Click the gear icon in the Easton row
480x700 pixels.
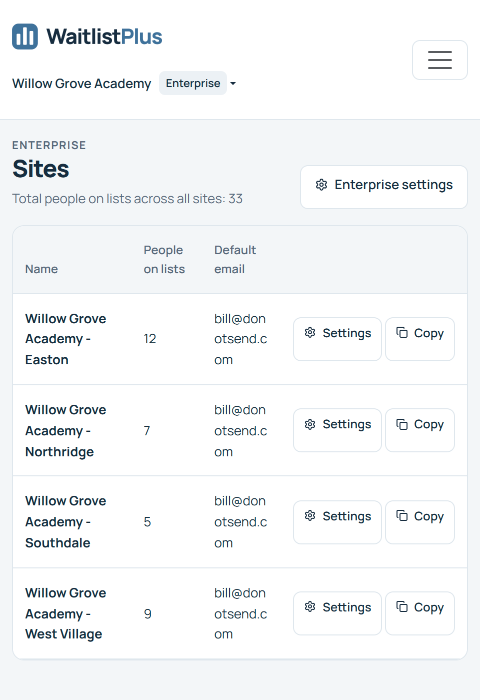(x=310, y=333)
